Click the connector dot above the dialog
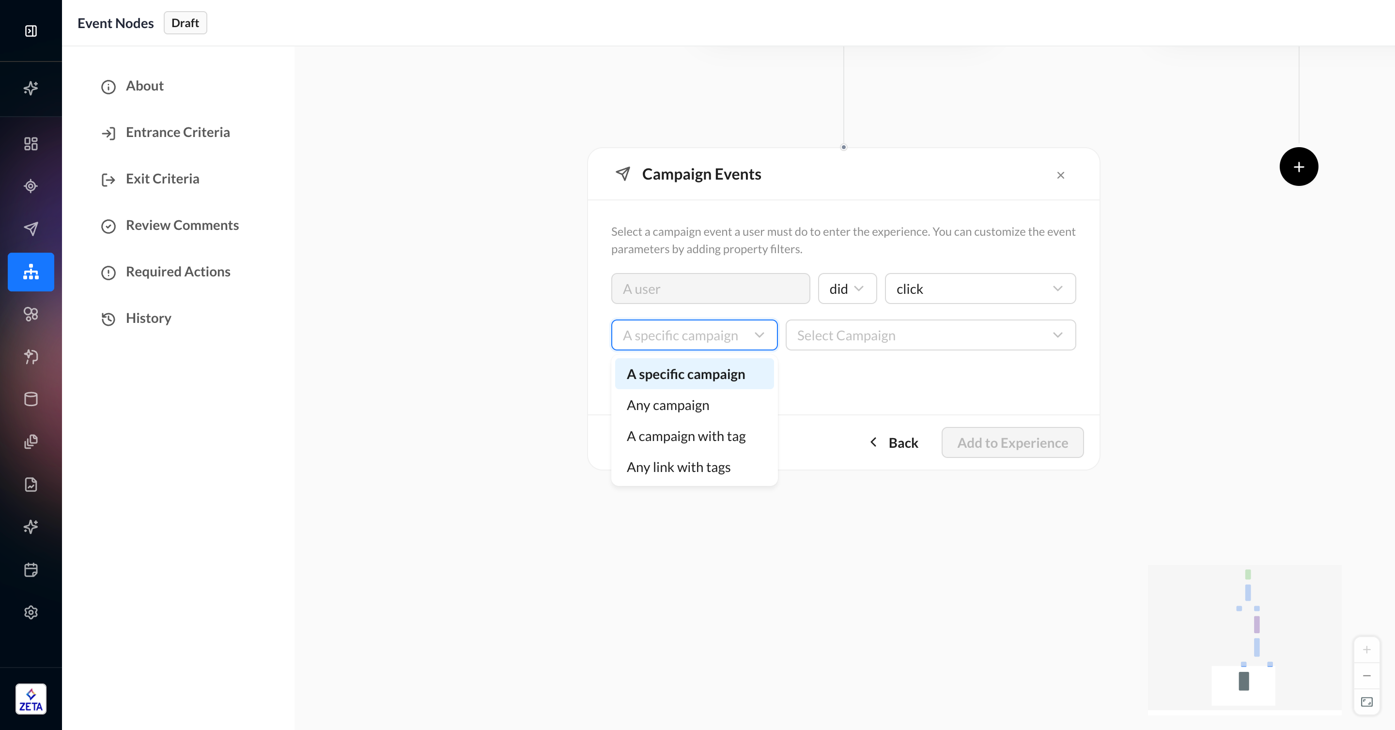1395x730 pixels. (843, 147)
